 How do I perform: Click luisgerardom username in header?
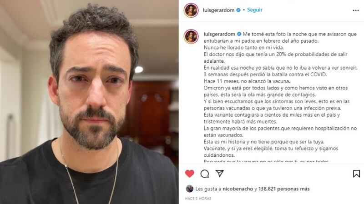pyautogui.click(x=218, y=10)
